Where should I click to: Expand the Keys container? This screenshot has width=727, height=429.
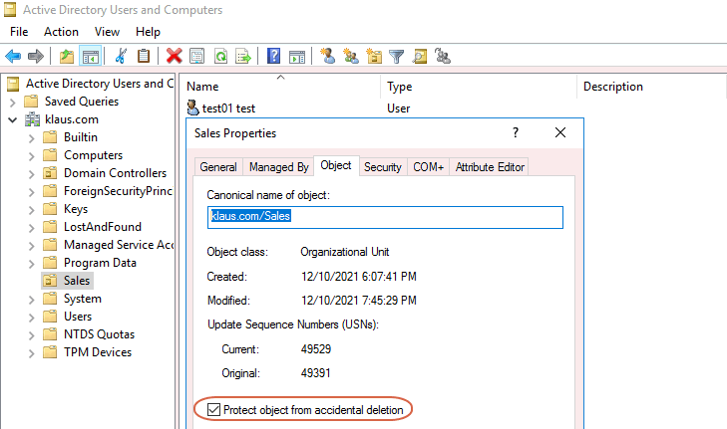click(31, 210)
